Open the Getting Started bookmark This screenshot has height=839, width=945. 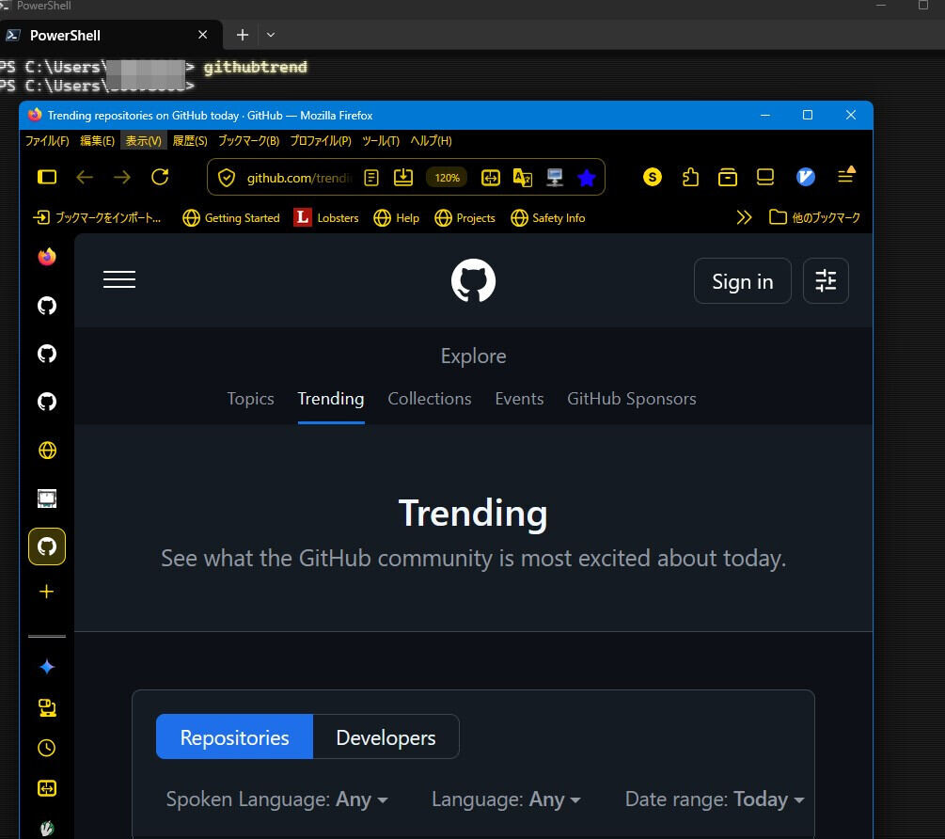230,217
